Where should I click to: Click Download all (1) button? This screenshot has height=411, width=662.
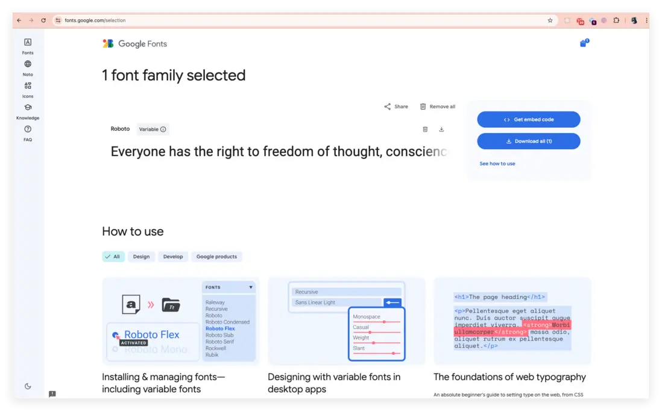(x=529, y=141)
